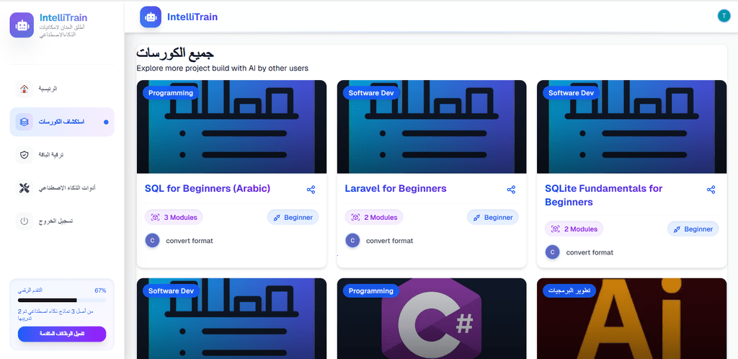Click 3 Modules badge on SQL course
This screenshot has width=738, height=359.
coord(174,218)
